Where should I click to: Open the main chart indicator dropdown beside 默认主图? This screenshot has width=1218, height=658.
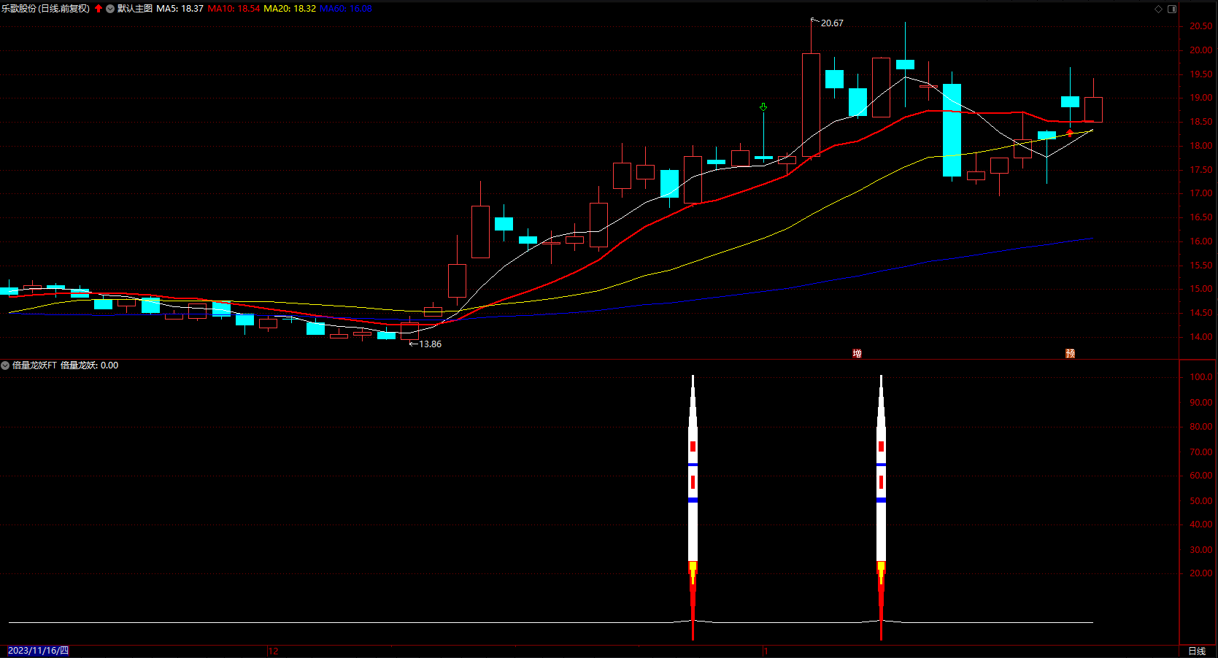[x=110, y=9]
